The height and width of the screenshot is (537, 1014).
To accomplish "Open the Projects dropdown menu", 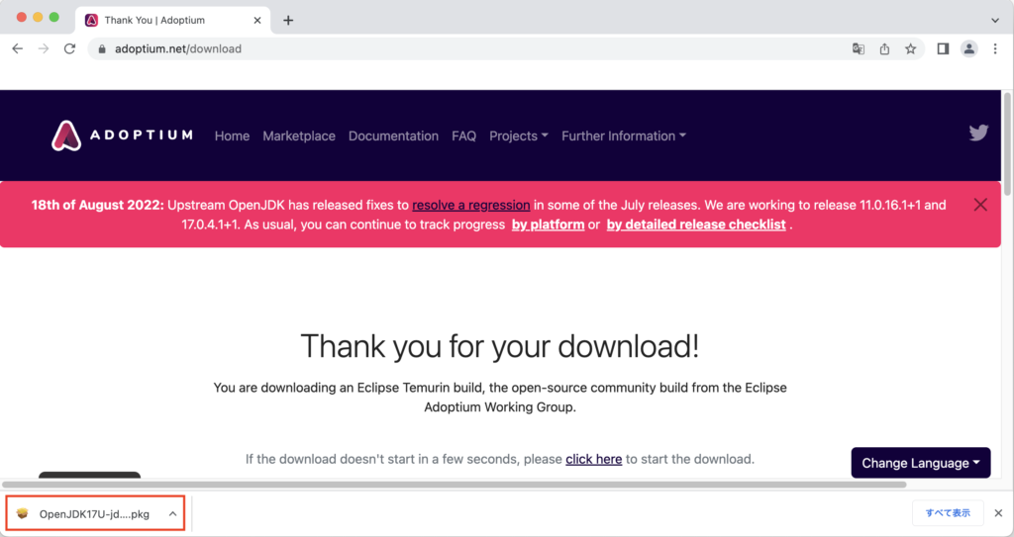I will [519, 135].
